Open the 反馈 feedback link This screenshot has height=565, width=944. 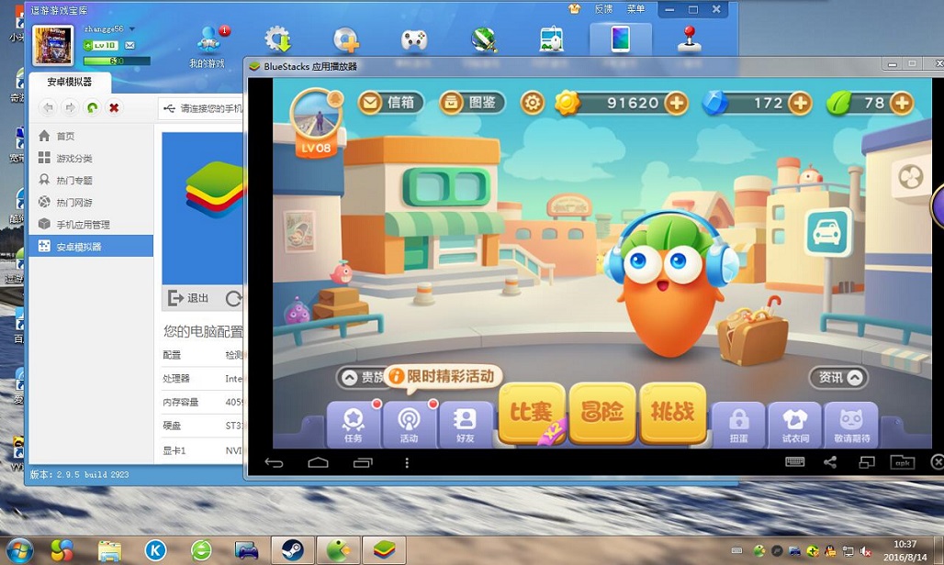coord(603,8)
